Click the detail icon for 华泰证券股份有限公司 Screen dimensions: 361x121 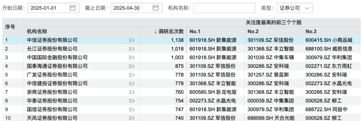point(131,101)
